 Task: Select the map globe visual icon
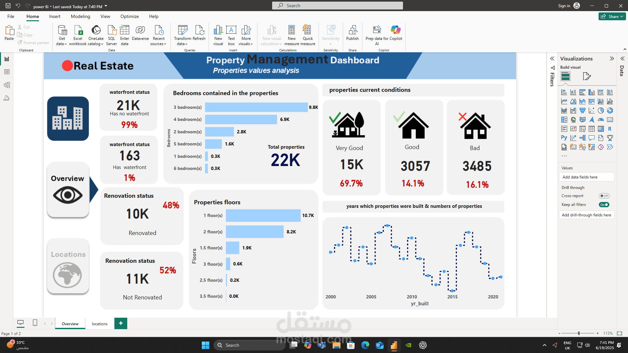pyautogui.click(x=573, y=120)
